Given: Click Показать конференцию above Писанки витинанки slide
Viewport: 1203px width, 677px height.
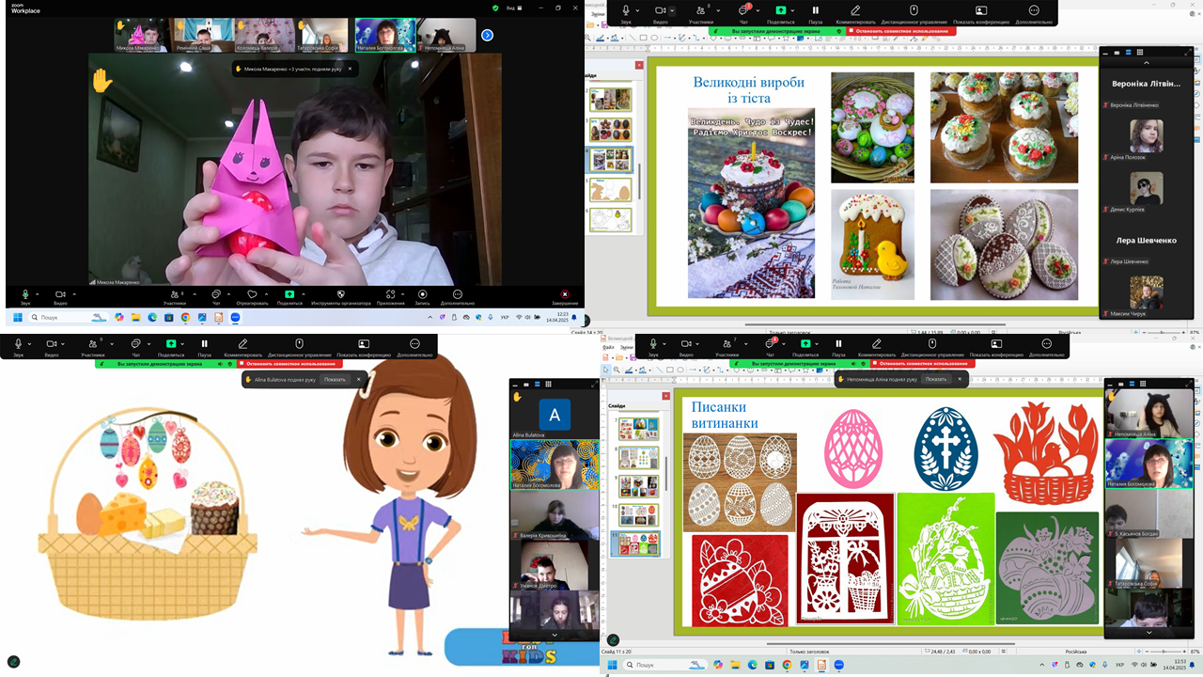Looking at the screenshot, I should (x=997, y=345).
